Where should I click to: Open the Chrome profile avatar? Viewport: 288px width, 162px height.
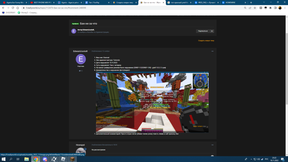280,8
